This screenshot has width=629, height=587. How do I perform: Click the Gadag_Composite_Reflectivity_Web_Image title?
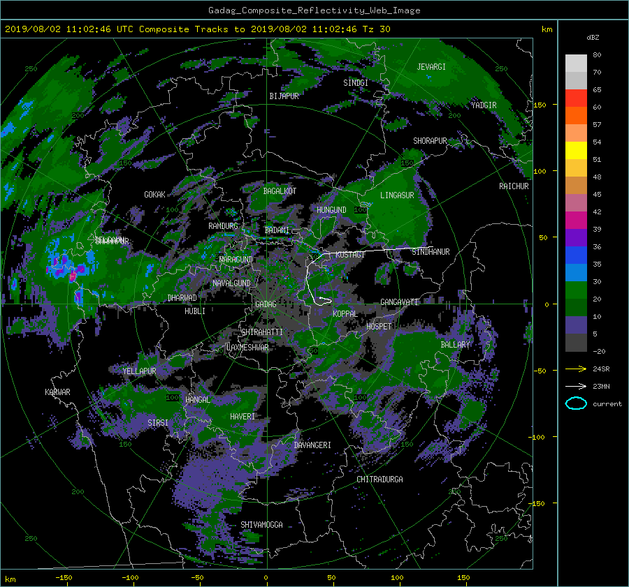[314, 10]
